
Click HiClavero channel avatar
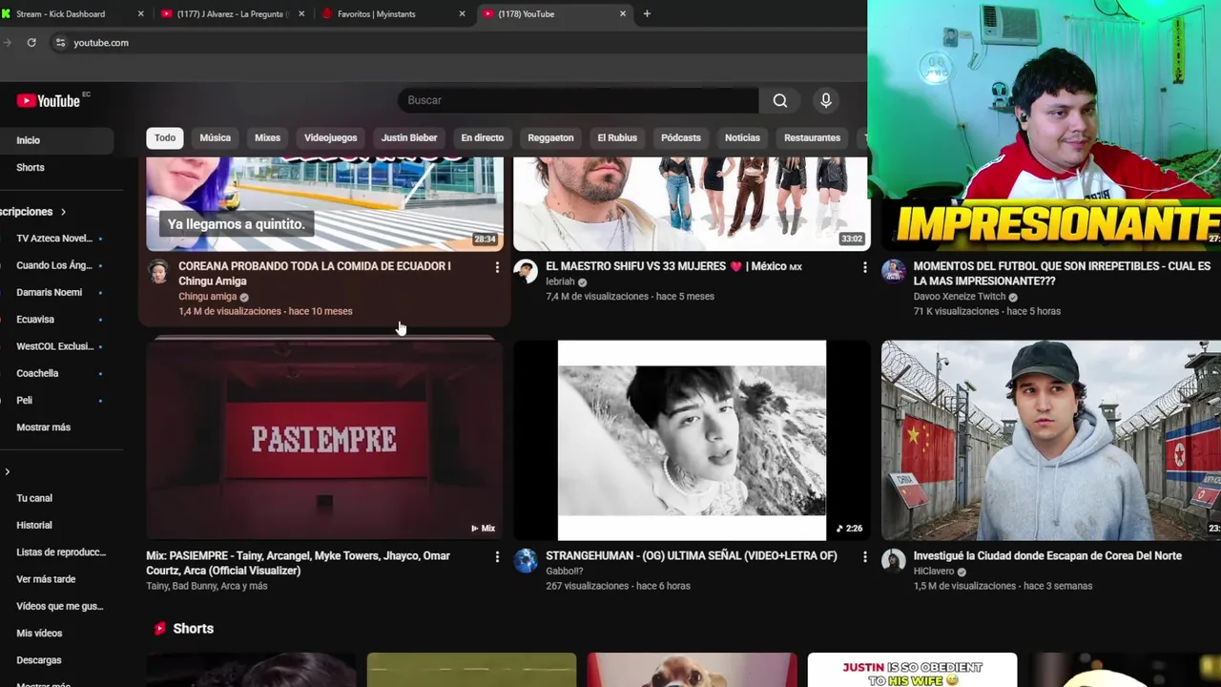(894, 560)
